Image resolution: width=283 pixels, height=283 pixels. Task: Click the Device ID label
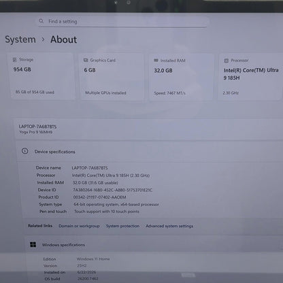click(47, 190)
